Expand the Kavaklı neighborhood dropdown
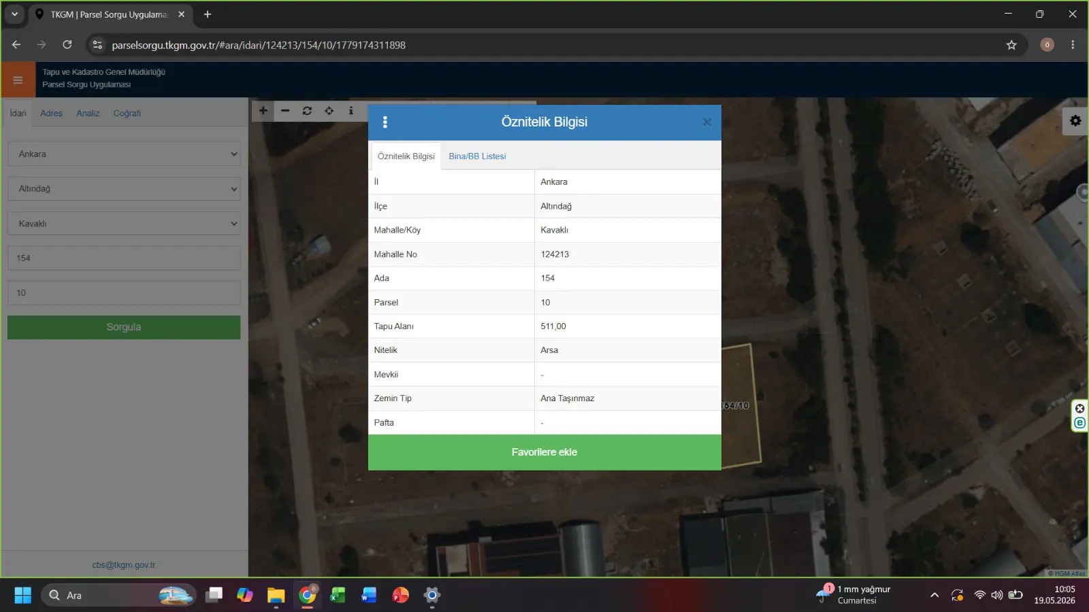The width and height of the screenshot is (1089, 612). (124, 224)
